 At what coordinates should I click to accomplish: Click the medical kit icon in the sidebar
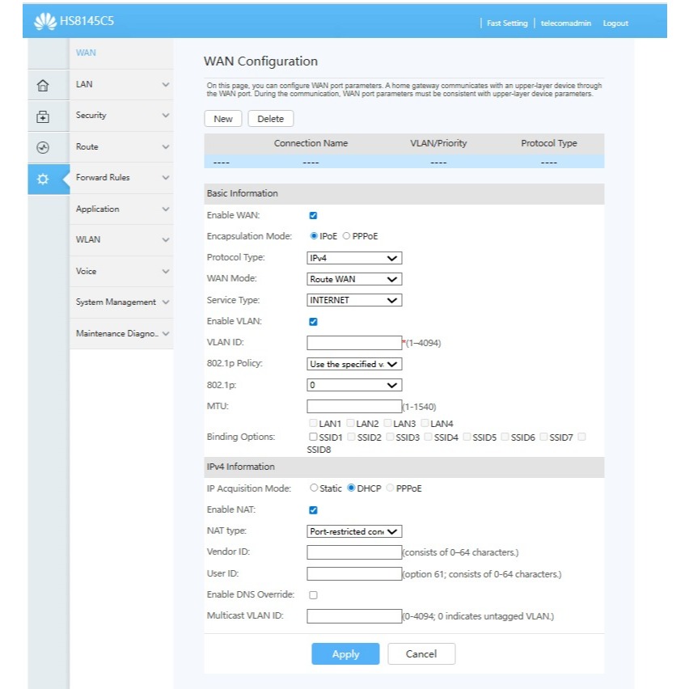click(44, 116)
